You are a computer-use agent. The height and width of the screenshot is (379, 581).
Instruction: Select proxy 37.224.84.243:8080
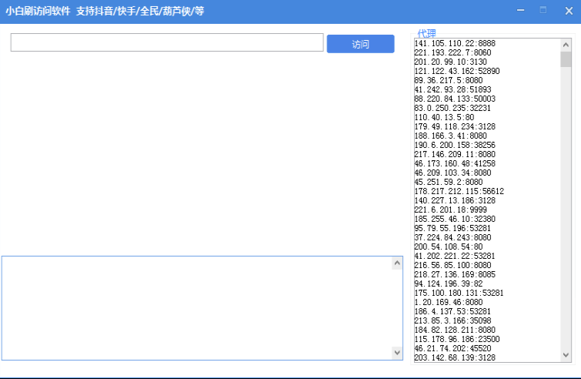pos(452,238)
